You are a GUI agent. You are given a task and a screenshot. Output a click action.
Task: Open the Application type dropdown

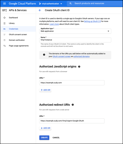click(75, 31)
